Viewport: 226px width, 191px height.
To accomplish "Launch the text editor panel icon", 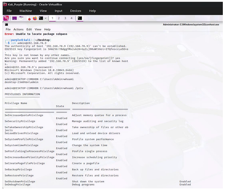I will click(x=29, y=18).
